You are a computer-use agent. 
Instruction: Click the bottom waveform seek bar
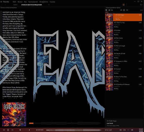74,130
